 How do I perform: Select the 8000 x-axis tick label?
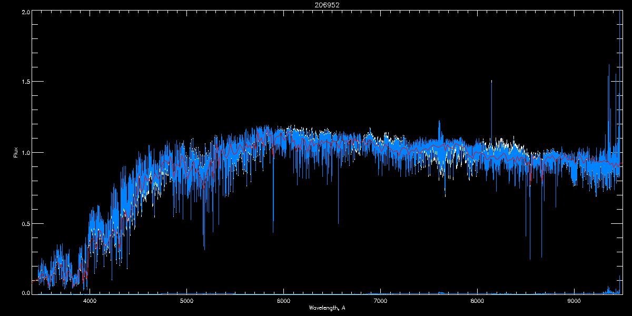pos(477,301)
